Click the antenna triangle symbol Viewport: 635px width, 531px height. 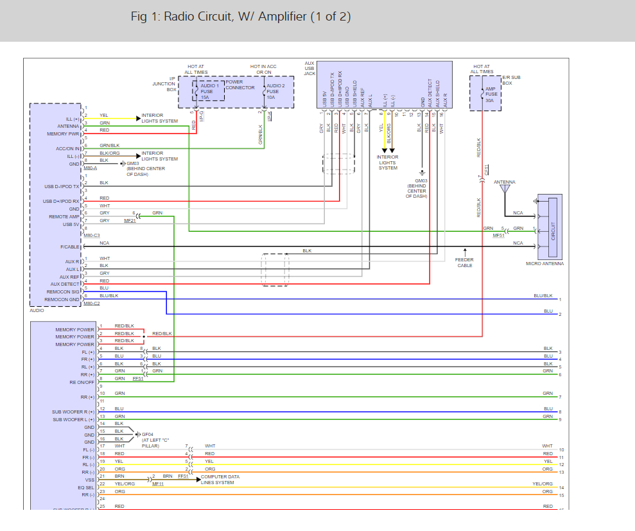[505, 189]
